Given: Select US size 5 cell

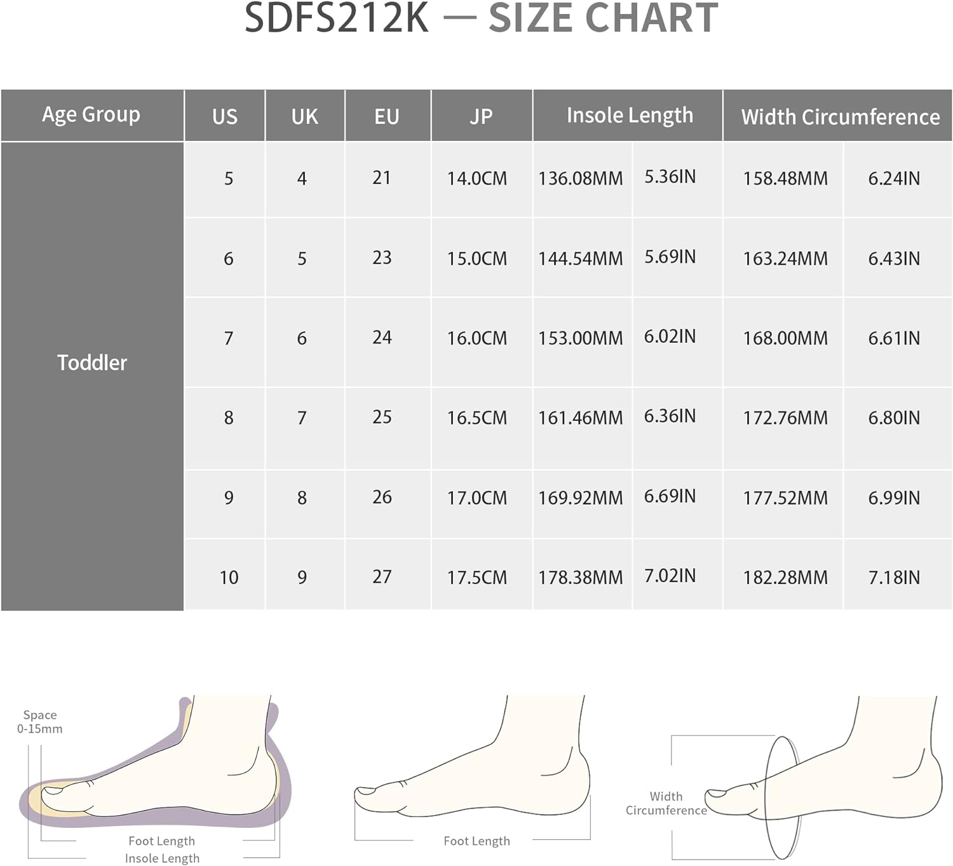Looking at the screenshot, I should coord(225,179).
